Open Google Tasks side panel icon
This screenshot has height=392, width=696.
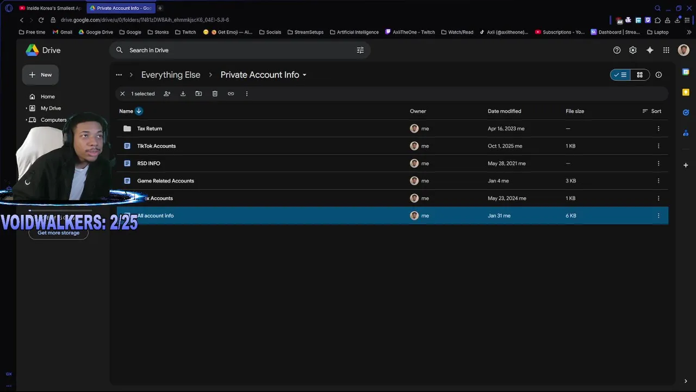[x=686, y=113]
